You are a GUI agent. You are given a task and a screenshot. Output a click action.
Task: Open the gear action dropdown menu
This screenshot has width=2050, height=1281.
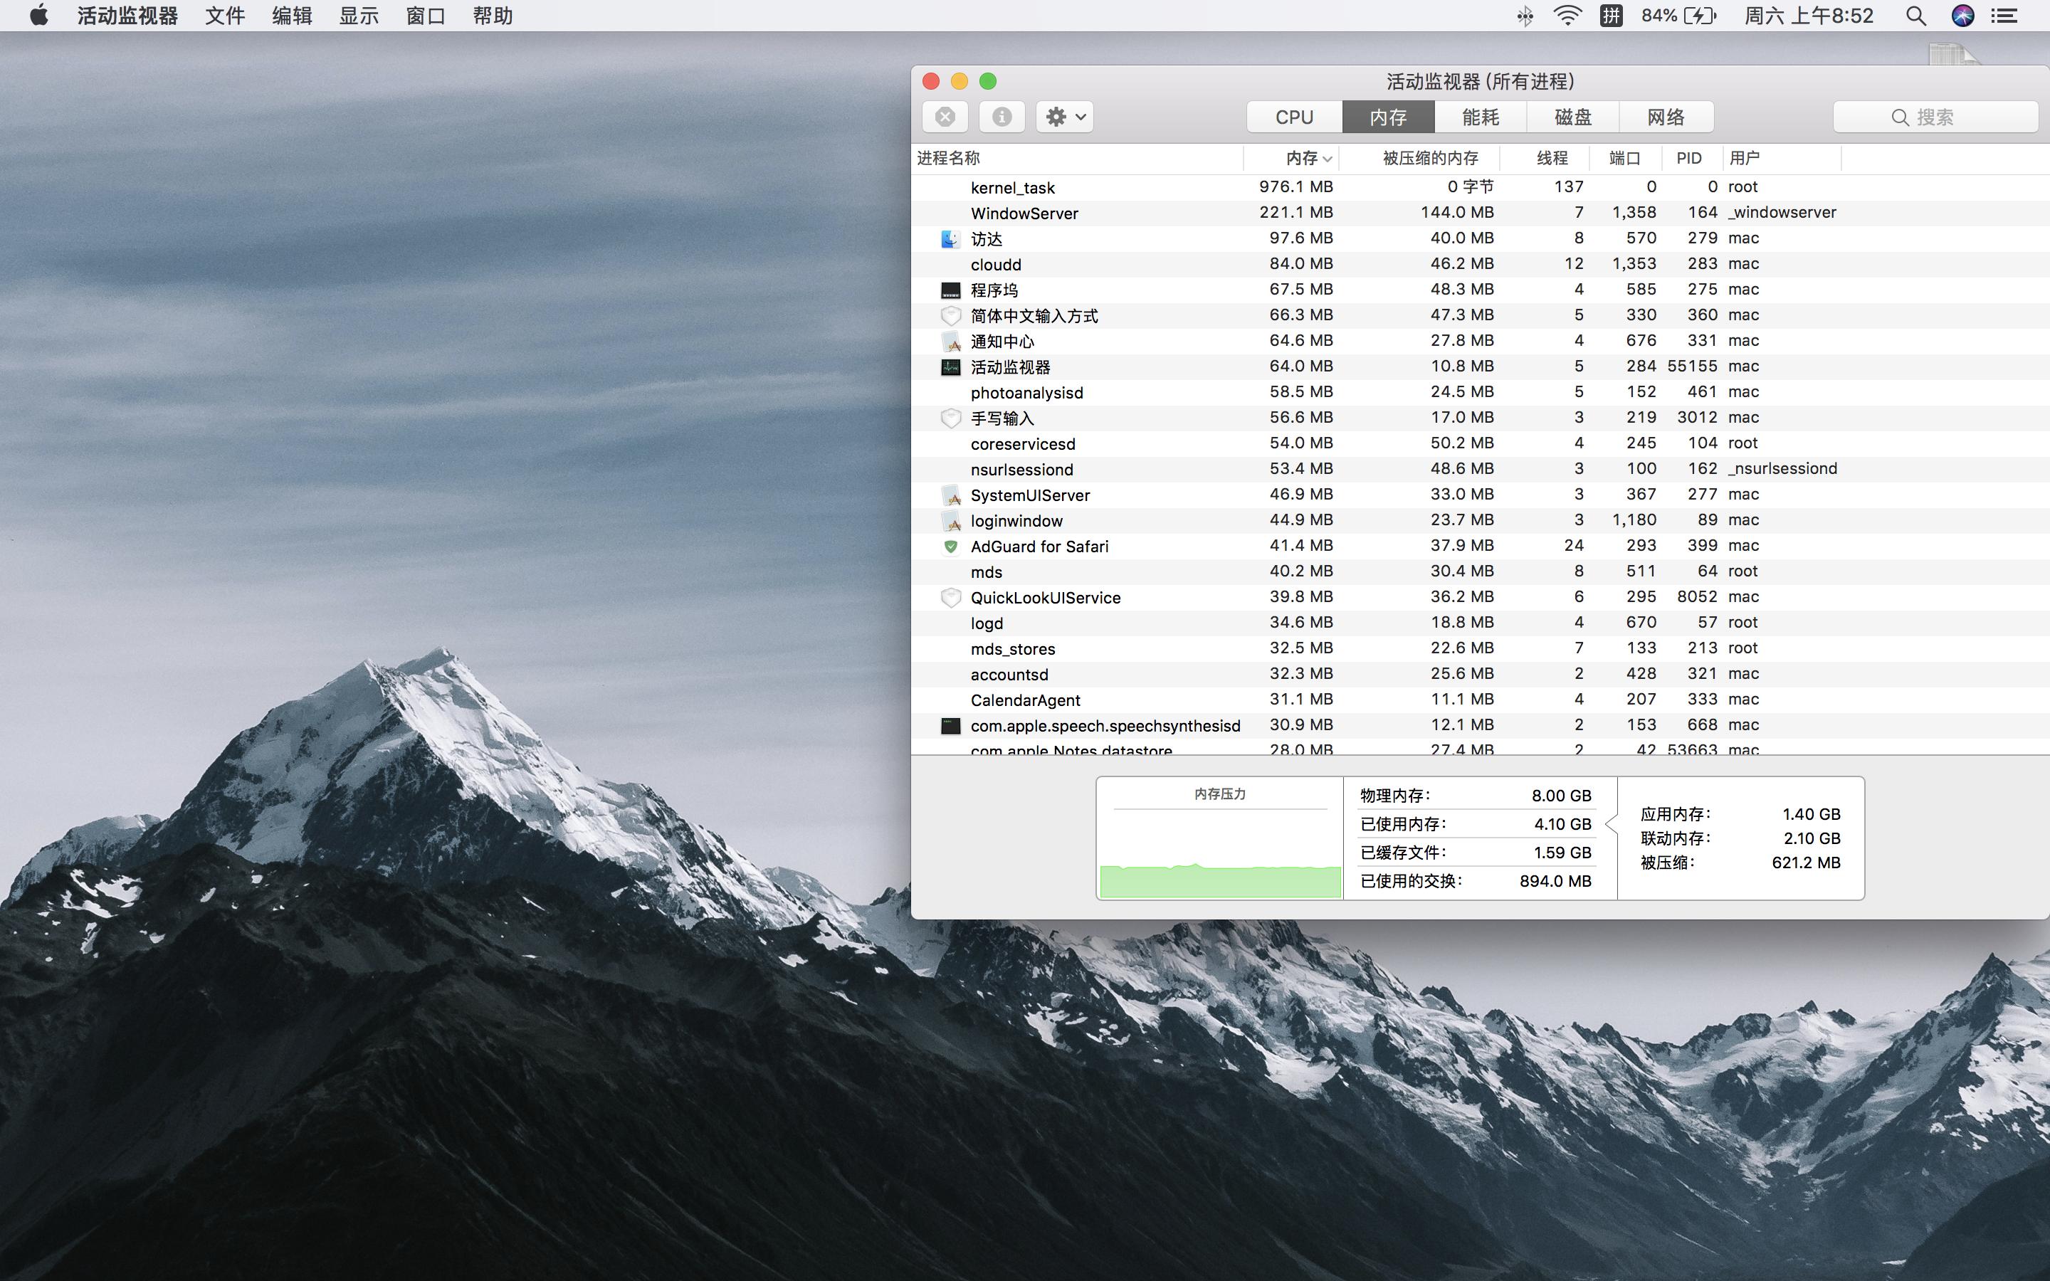tap(1065, 117)
